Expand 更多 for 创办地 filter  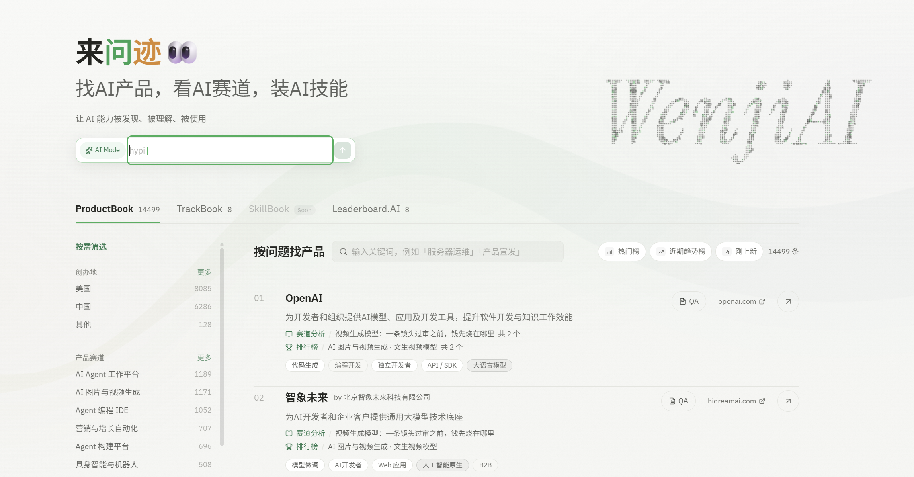[x=204, y=272]
